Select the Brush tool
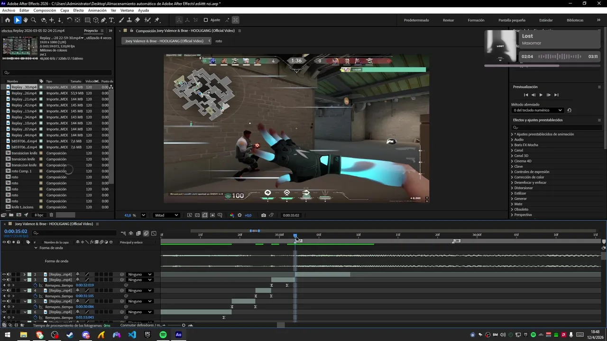 tap(121, 20)
